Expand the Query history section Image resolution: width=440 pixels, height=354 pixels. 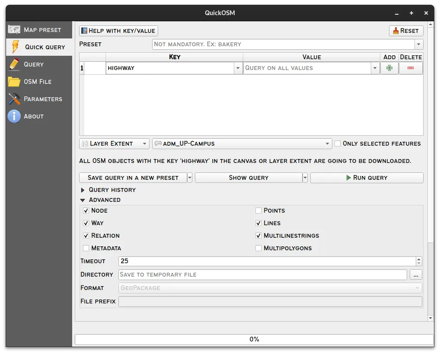(x=108, y=190)
